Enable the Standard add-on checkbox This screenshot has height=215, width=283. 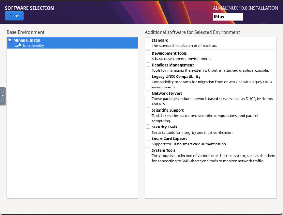(148, 40)
